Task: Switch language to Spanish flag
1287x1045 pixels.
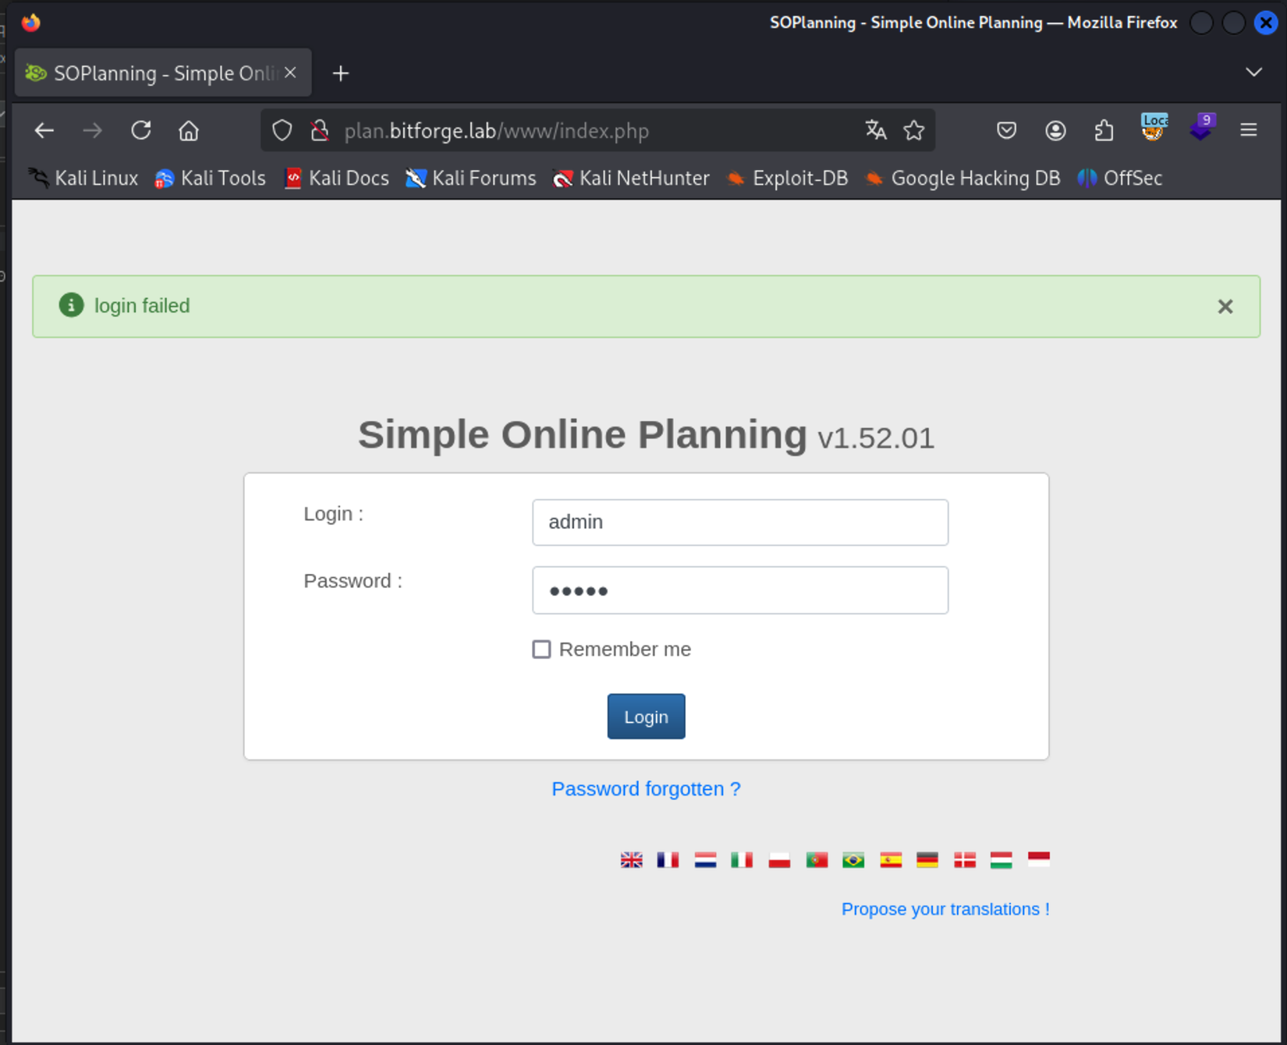Action: [x=891, y=860]
